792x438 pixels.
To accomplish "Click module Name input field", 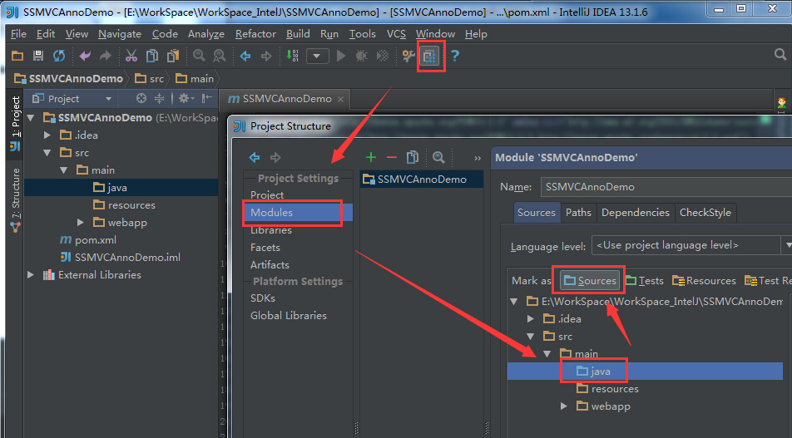I will click(666, 187).
